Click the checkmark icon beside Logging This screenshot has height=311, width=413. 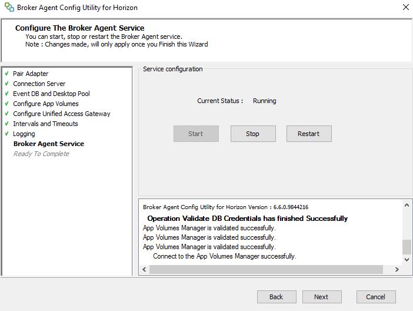coord(7,134)
